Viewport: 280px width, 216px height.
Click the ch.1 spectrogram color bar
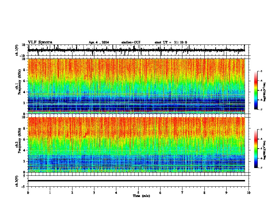pyautogui.click(x=256, y=90)
